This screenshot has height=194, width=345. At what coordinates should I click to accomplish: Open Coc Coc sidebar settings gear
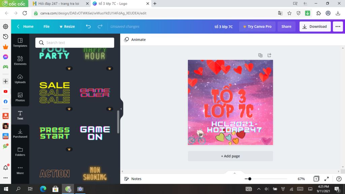tap(5, 26)
